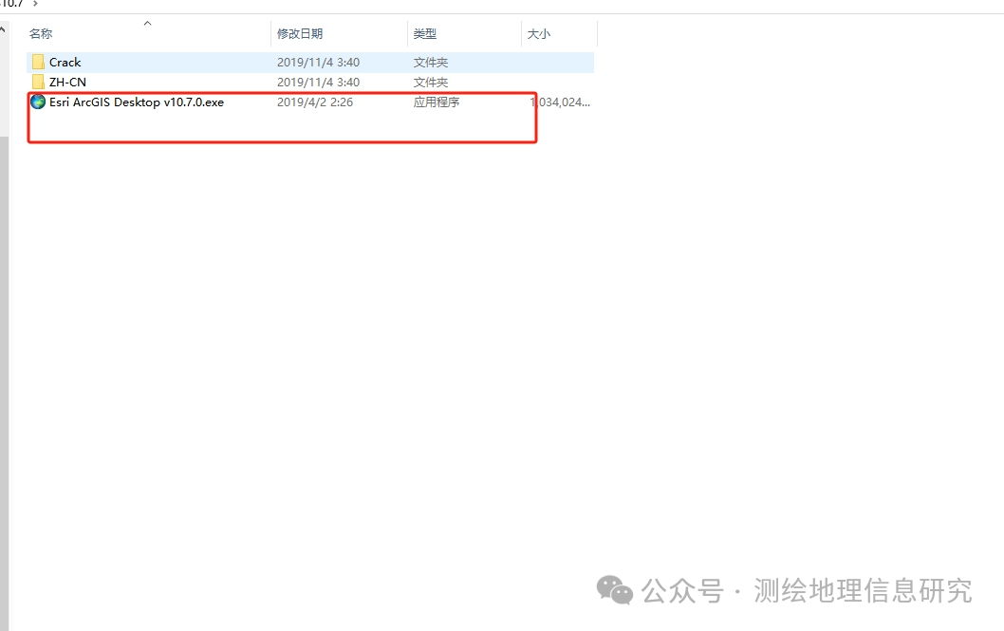Click the 应用程序 type cell
The width and height of the screenshot is (1004, 631).
point(437,102)
